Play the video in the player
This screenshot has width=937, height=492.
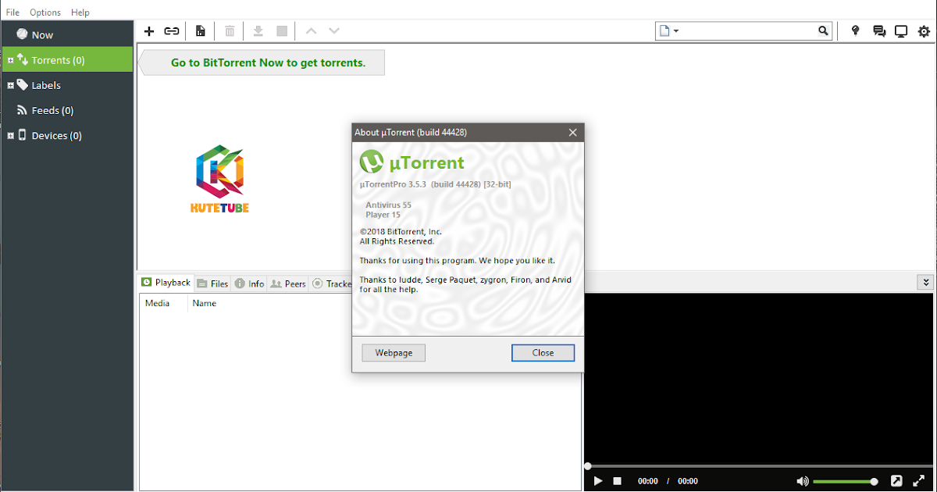click(598, 481)
